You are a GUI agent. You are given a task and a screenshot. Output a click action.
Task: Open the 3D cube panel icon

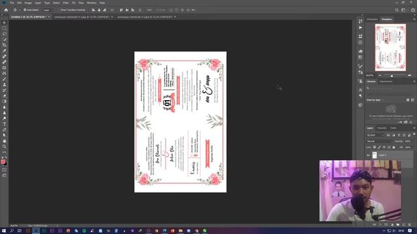point(360,105)
